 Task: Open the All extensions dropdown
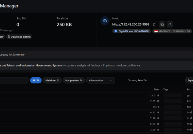(101, 80)
